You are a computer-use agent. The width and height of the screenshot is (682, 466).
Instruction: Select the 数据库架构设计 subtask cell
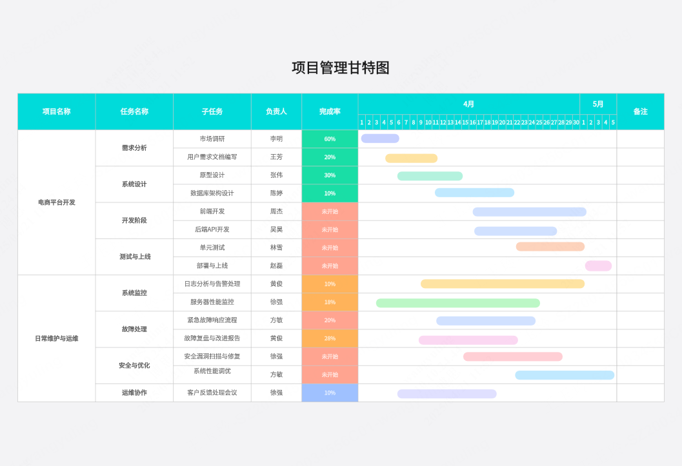click(212, 193)
